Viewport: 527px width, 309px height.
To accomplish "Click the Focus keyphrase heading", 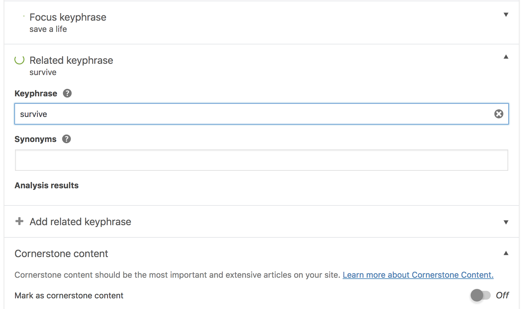I will click(68, 17).
